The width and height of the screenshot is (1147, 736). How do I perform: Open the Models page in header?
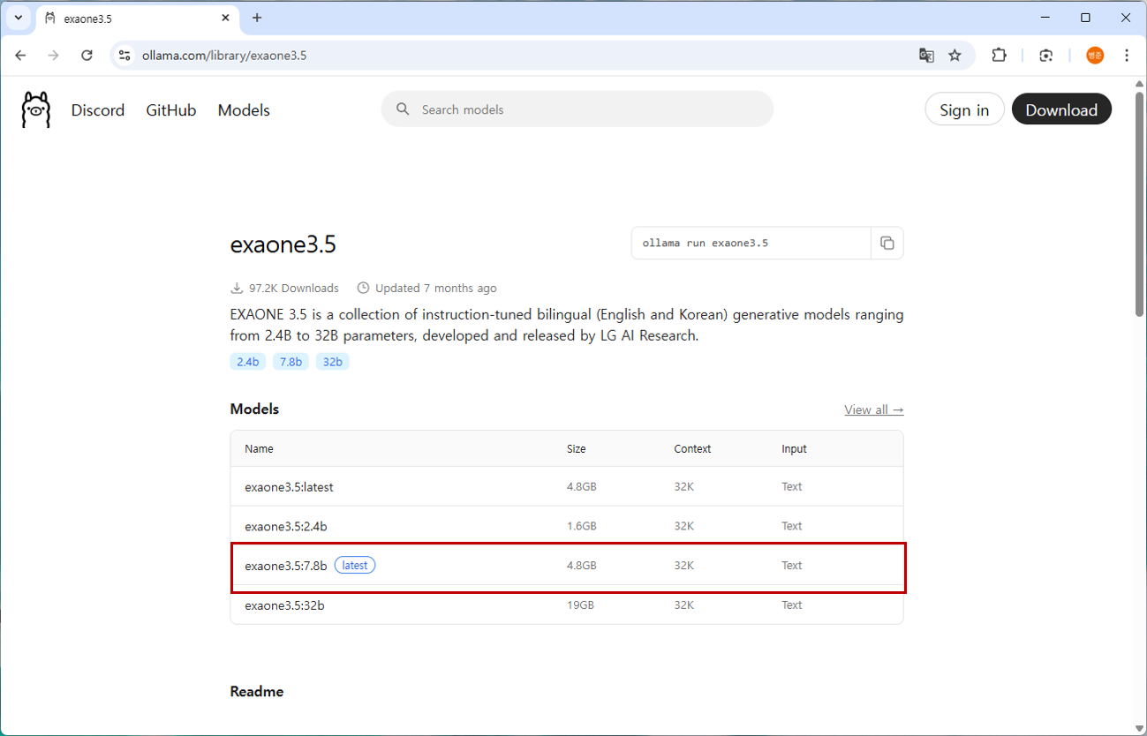coord(244,110)
